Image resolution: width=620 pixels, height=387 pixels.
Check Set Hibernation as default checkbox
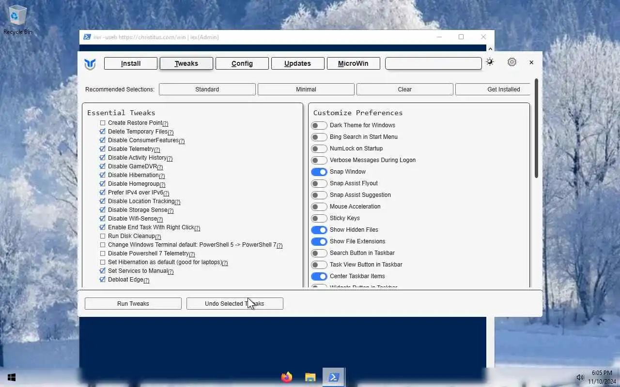click(x=103, y=262)
